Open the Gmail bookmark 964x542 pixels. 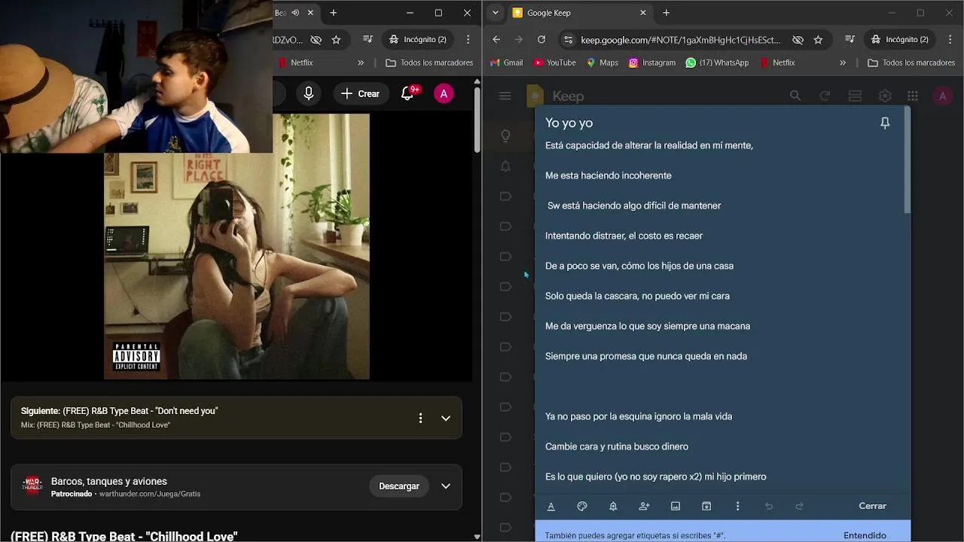pos(506,62)
